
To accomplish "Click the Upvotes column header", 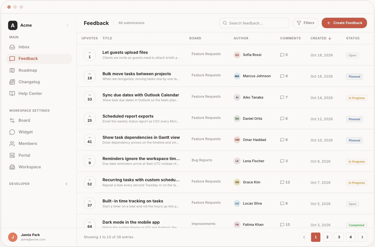I will pos(90,38).
